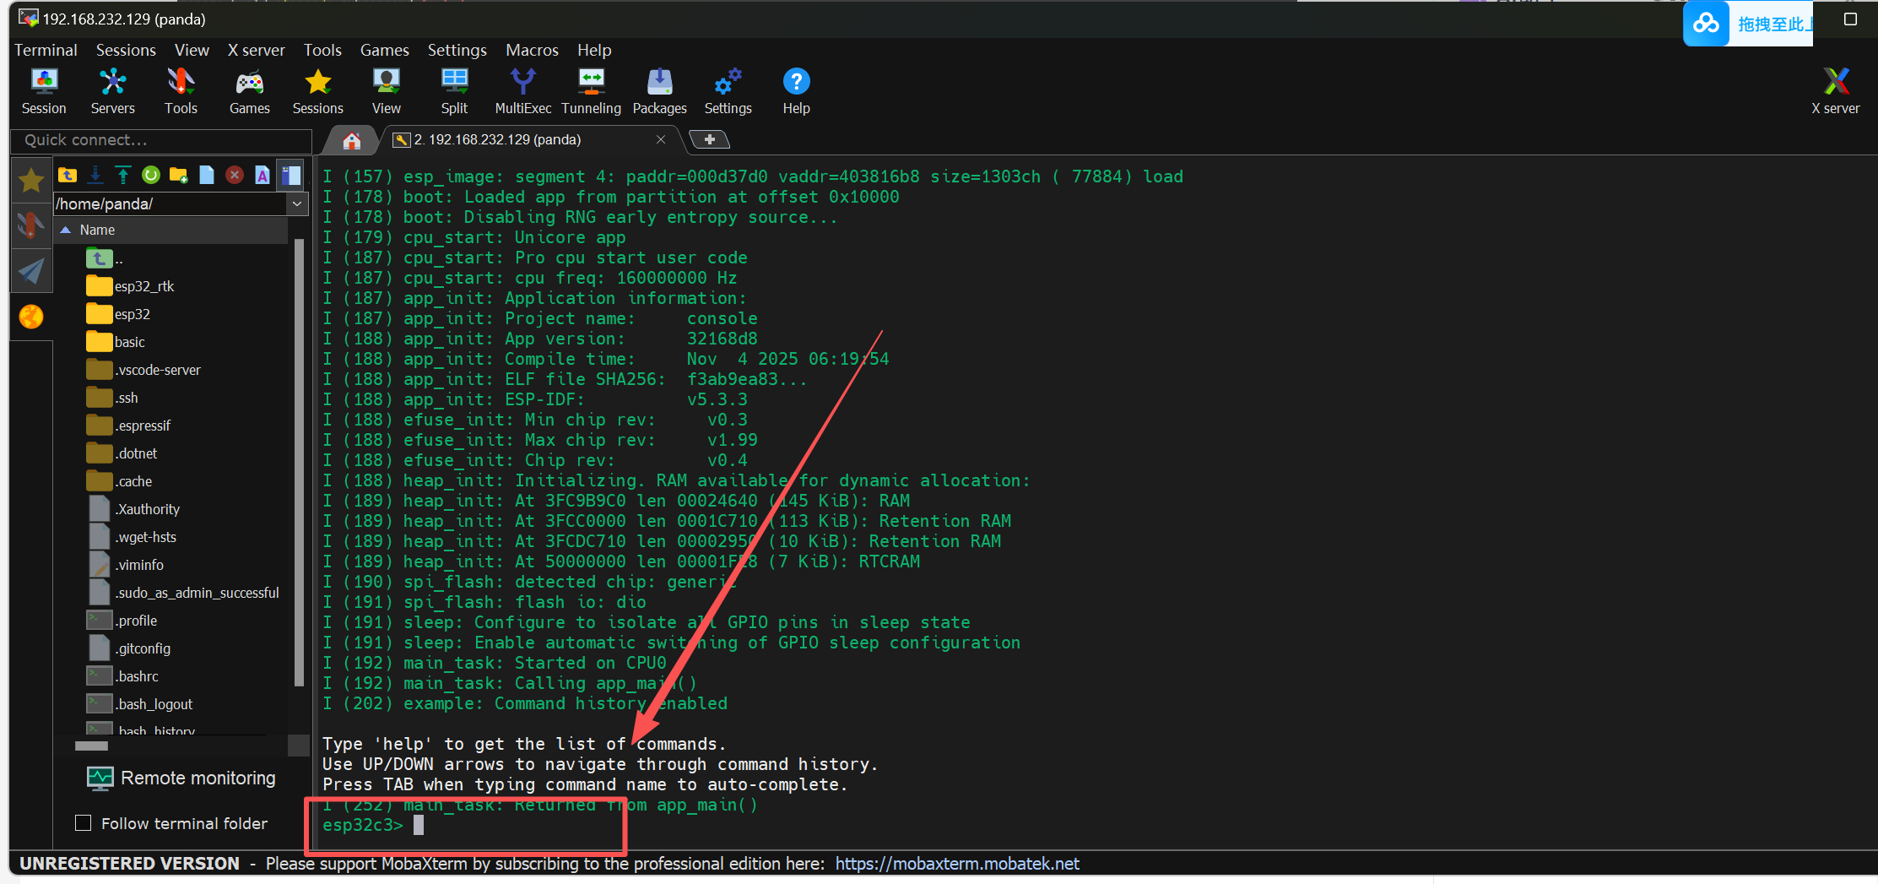Click the red delete selected files icon
Image resolution: width=1878 pixels, height=884 pixels.
point(235,175)
